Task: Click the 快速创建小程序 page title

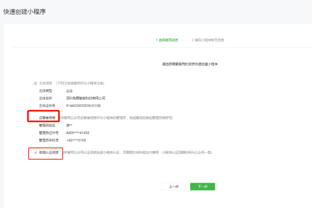Action: click(x=24, y=12)
